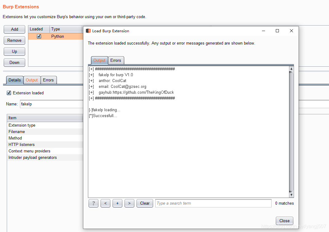Image resolution: width=329 pixels, height=232 pixels.
Task: Go to next search match arrow
Action: 129,203
